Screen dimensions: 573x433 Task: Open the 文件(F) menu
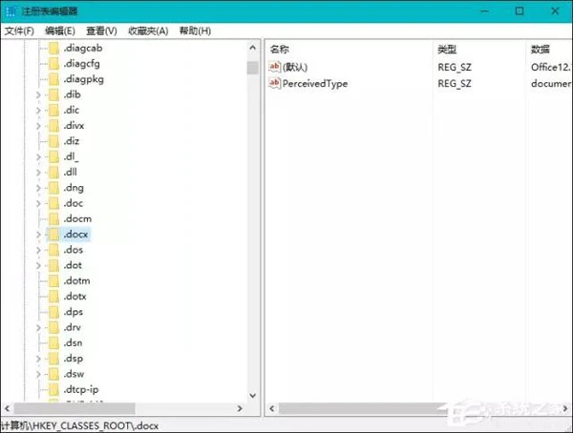click(19, 31)
